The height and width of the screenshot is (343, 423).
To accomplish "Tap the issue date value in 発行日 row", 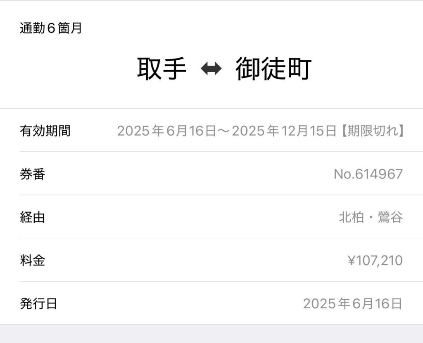I will point(352,304).
